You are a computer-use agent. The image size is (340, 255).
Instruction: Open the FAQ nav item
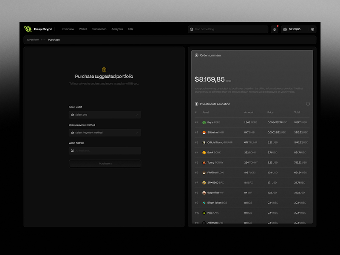click(130, 29)
